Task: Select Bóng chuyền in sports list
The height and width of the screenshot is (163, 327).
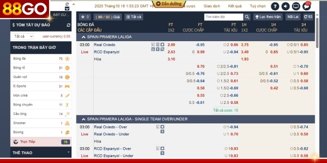Action: 41,105
